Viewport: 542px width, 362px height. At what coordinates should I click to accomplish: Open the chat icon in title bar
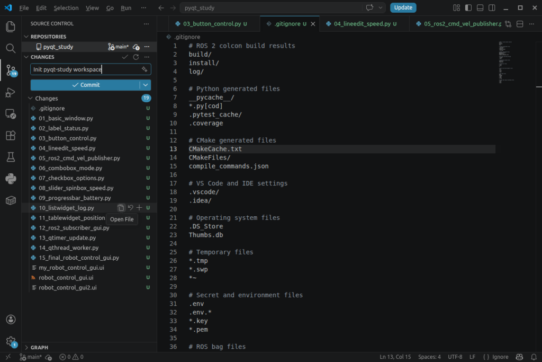[x=369, y=7]
